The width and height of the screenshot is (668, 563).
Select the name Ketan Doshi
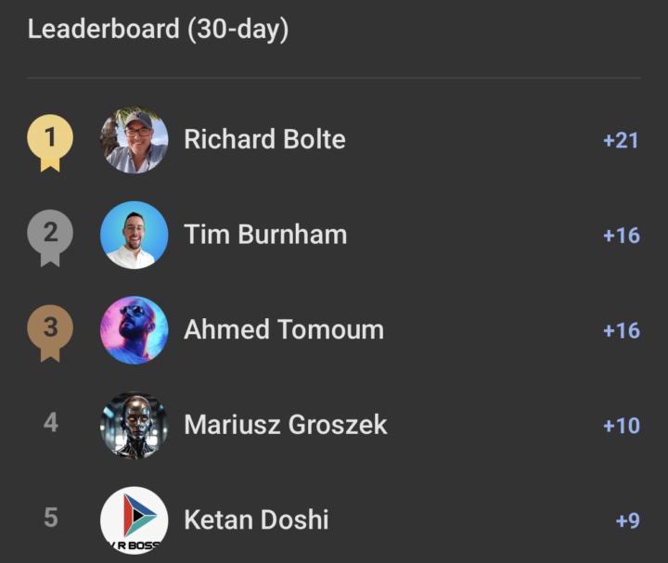(256, 519)
